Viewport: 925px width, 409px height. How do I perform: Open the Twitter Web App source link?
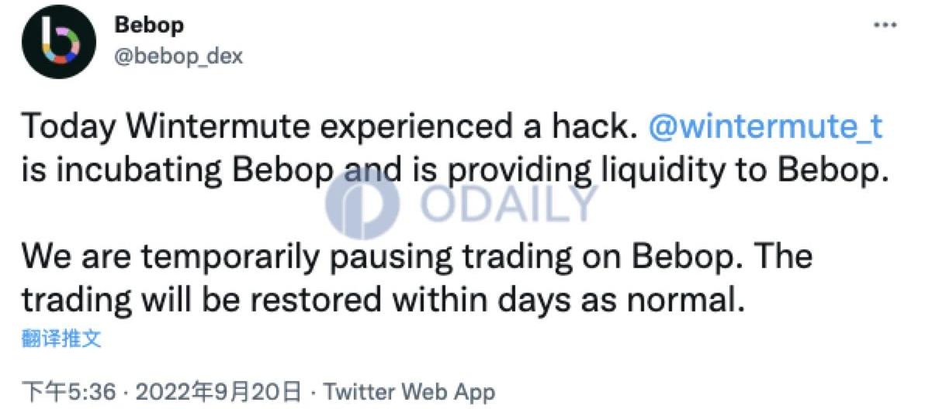click(x=409, y=391)
